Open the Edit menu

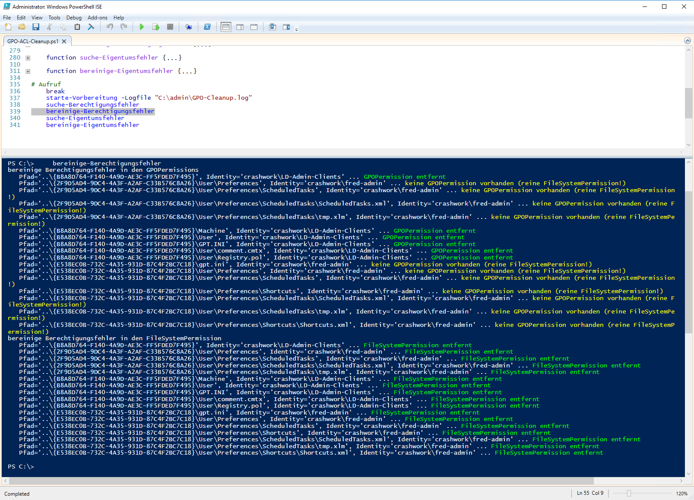click(x=21, y=18)
